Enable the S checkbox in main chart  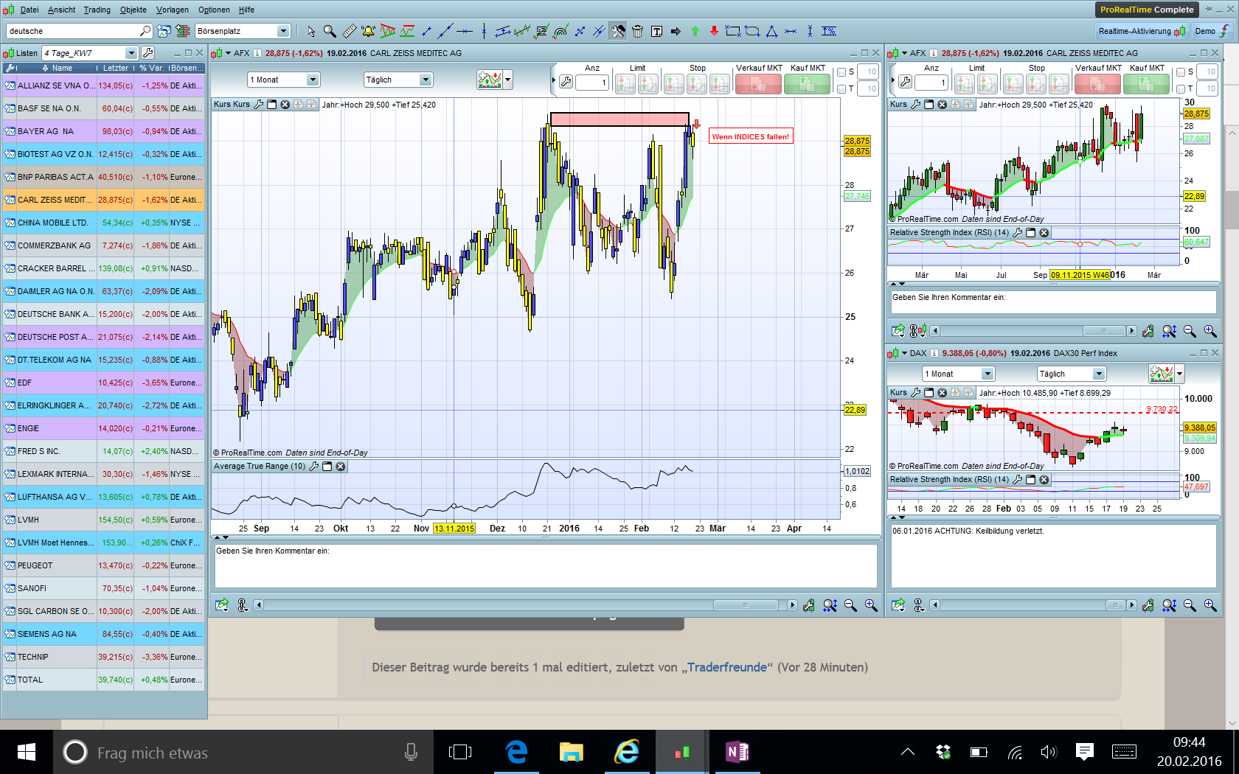[x=841, y=72]
